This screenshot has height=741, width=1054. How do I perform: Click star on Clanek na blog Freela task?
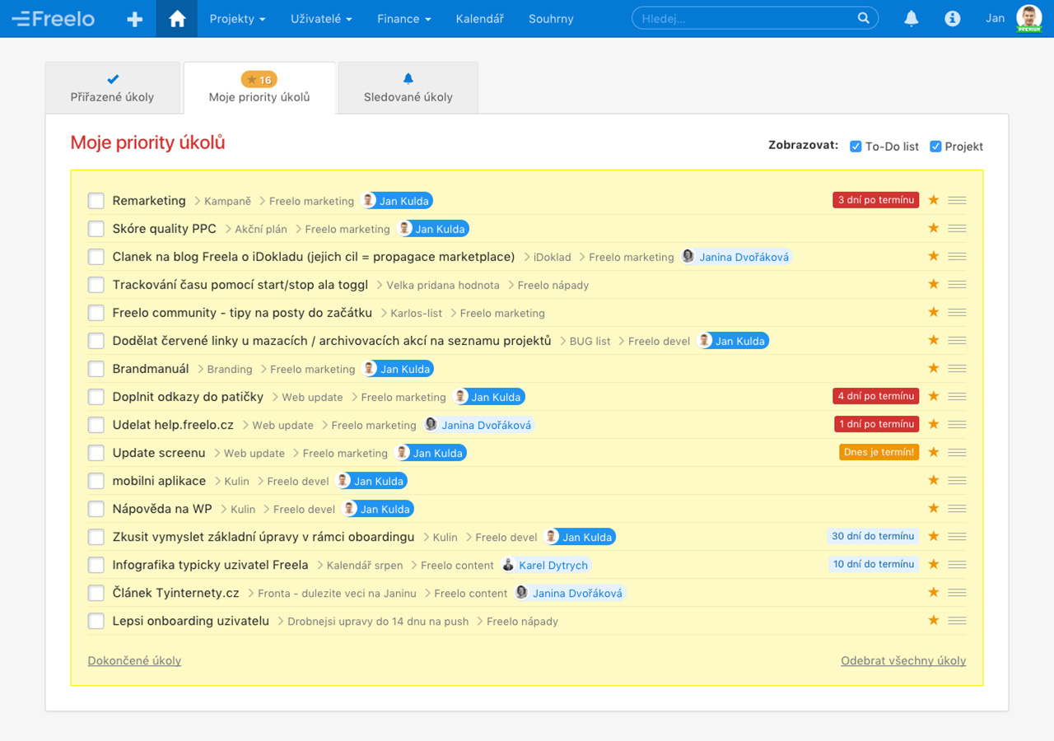point(933,256)
